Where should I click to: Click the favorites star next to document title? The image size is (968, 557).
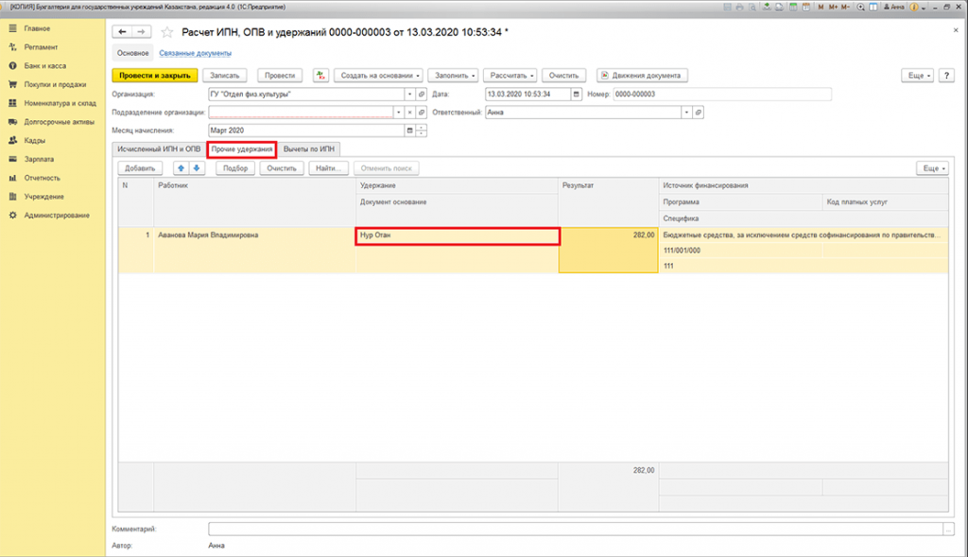click(x=167, y=32)
